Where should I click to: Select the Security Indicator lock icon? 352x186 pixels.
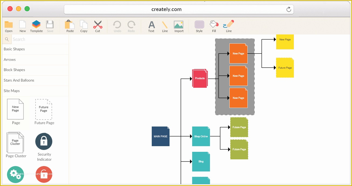click(x=44, y=141)
